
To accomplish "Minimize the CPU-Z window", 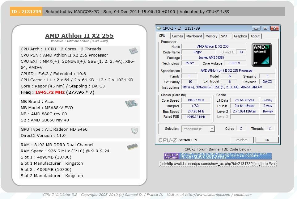I will coord(256,28).
